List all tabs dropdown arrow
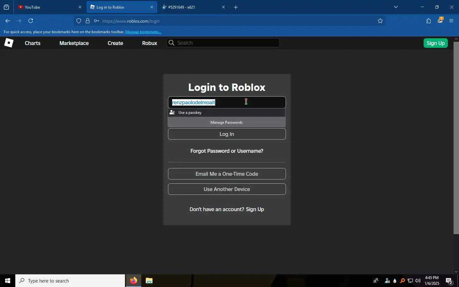459x287 pixels. [x=396, y=7]
